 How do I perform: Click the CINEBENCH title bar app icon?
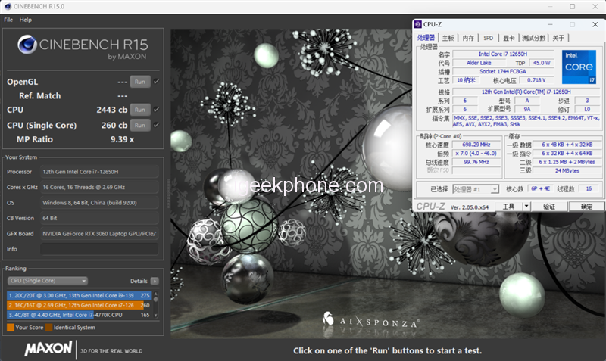[8, 6]
